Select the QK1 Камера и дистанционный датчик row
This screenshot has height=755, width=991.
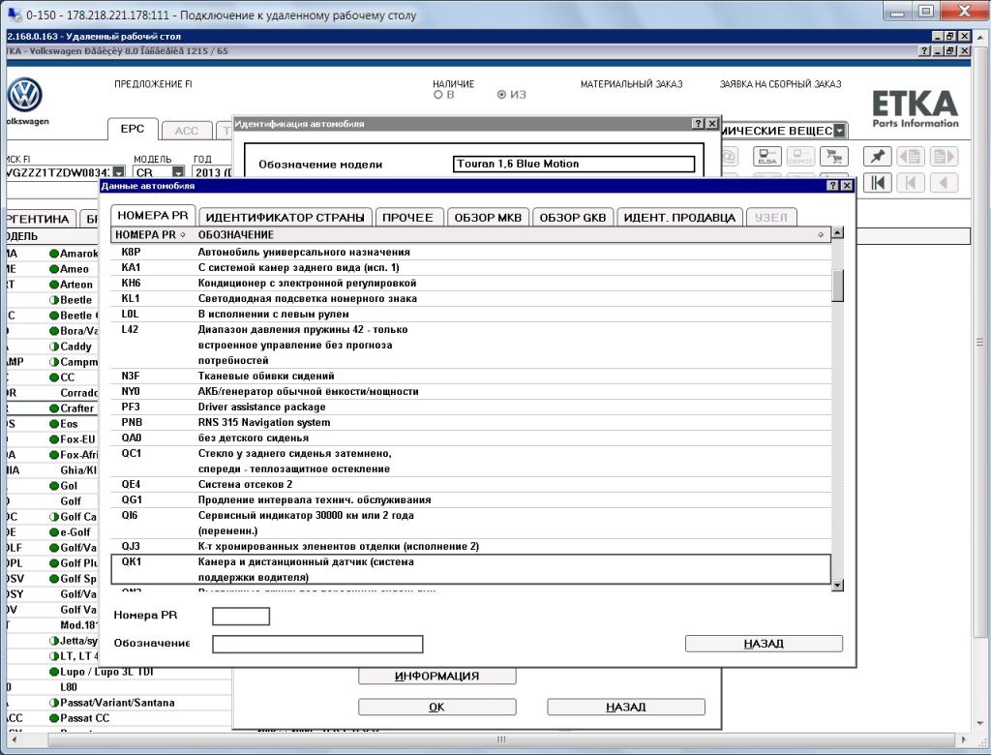point(471,569)
